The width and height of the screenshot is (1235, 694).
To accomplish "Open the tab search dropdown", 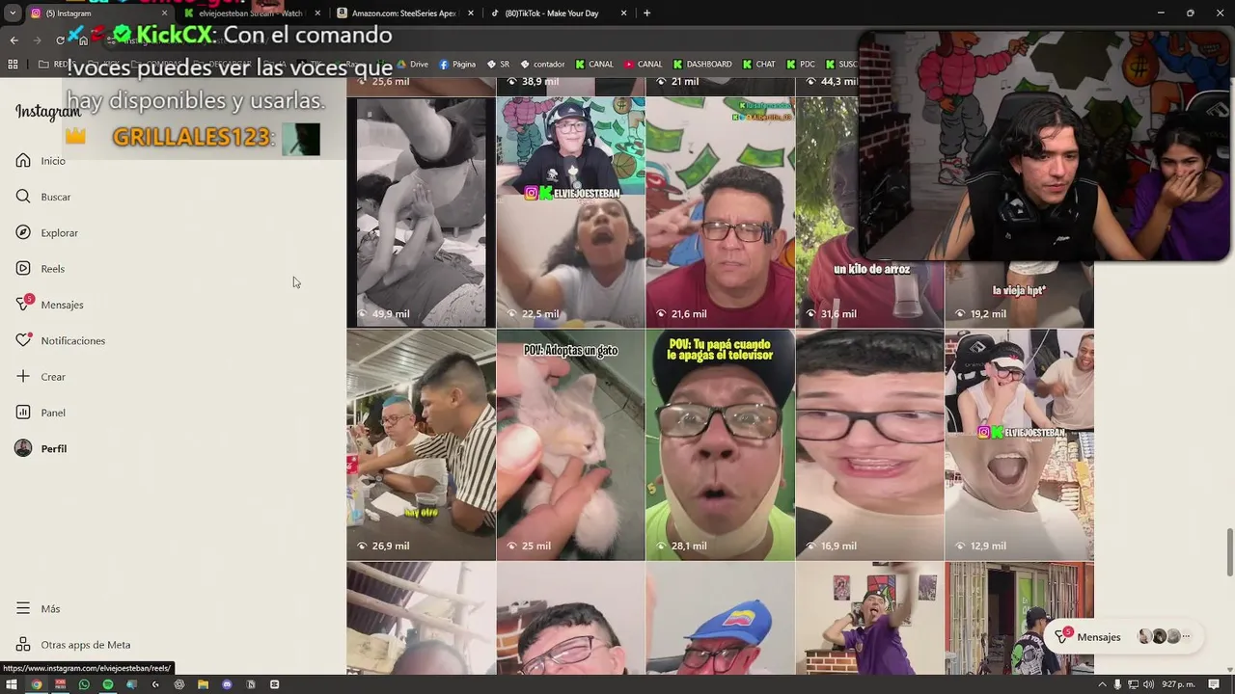I will coord(12,13).
